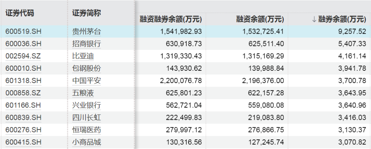Image resolution: width=371 pixels, height=149 pixels.
Task: Open stock code link 600415.SH
Action: (x=23, y=142)
